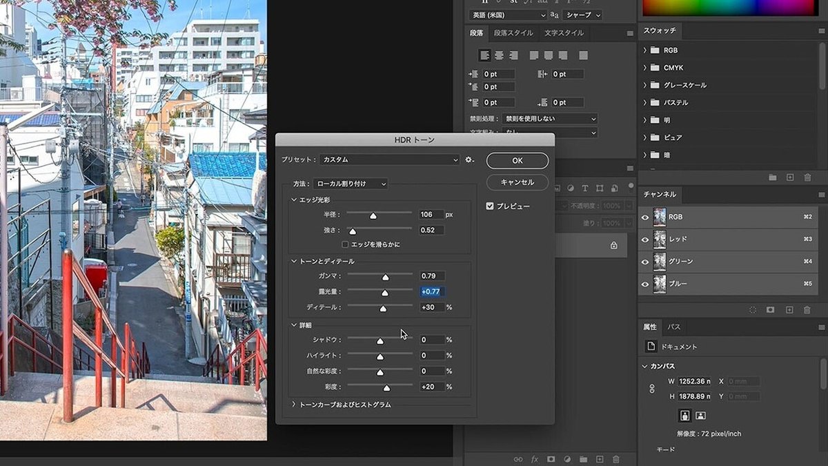The image size is (828, 466).
Task: Toggle visibility of the ブルー channel
Action: click(x=645, y=284)
